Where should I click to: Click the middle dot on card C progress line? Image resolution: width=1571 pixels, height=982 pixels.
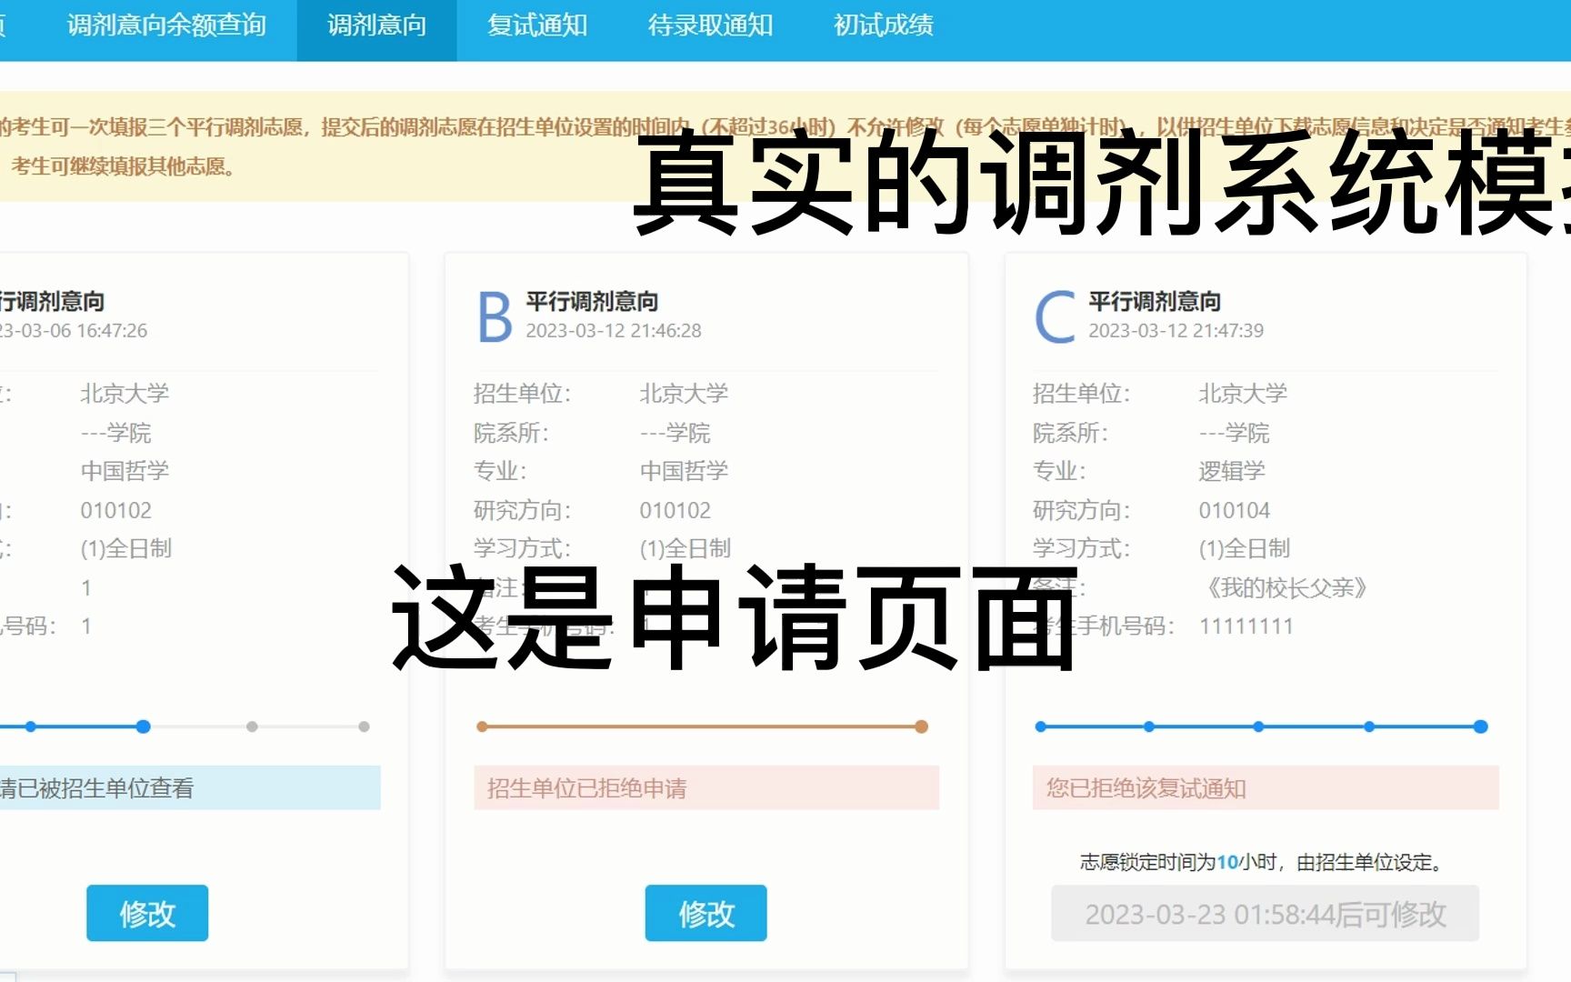pyautogui.click(x=1258, y=726)
